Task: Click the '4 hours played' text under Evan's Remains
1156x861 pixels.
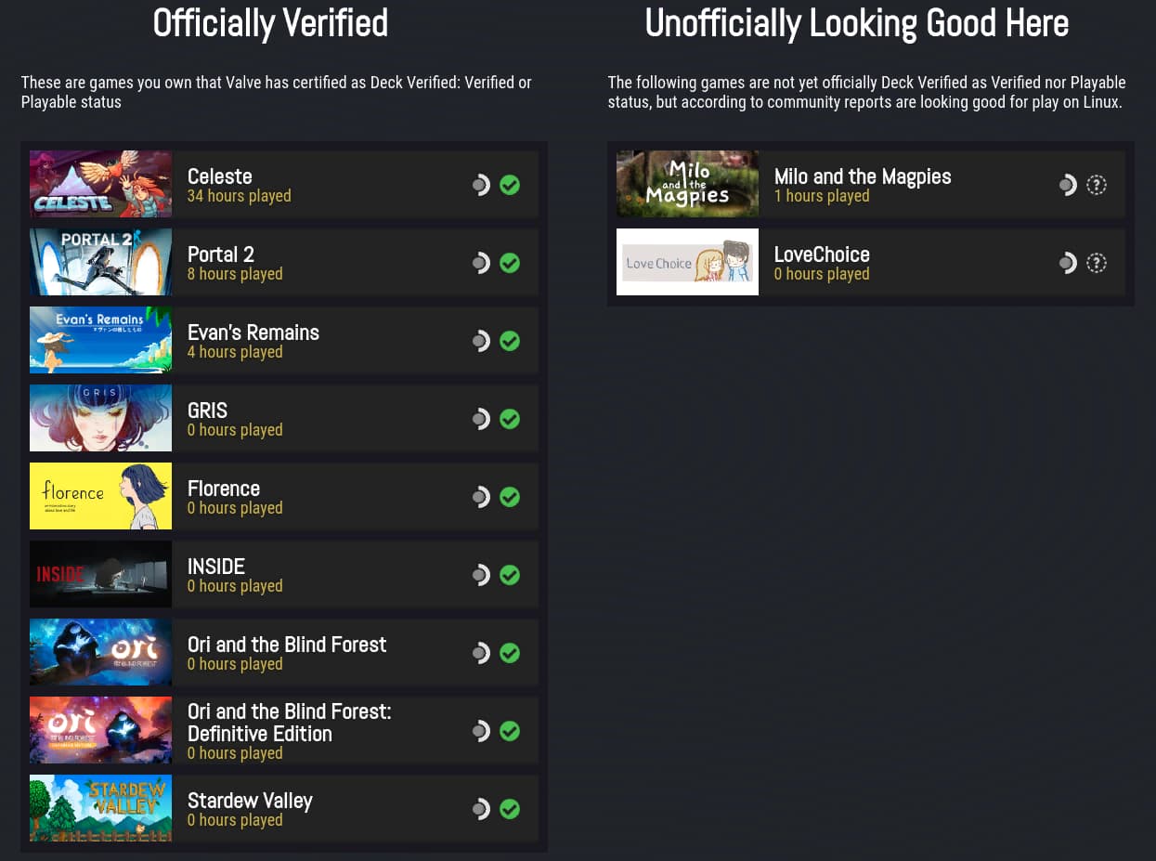Action: [x=235, y=352]
